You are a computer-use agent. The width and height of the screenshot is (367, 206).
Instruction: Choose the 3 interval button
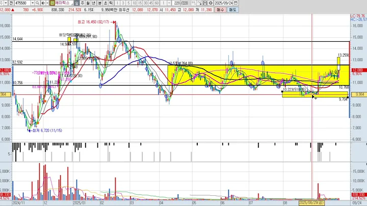[x=123, y=3]
